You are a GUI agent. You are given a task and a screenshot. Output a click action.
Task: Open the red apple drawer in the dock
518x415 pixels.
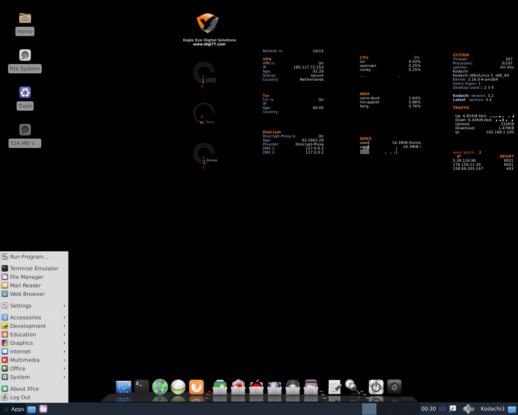point(256,387)
